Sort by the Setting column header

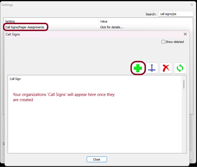[10, 21]
